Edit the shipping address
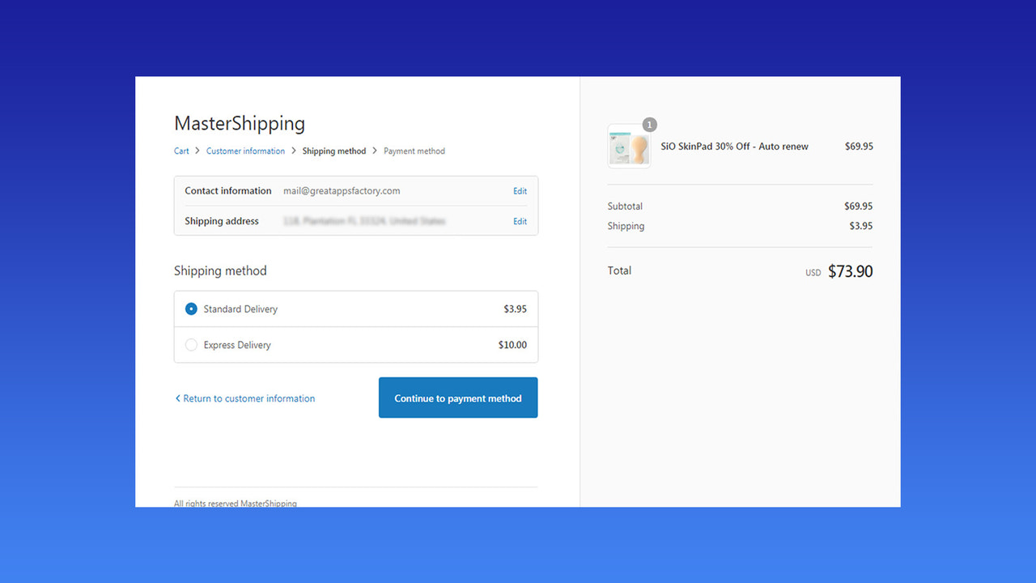This screenshot has height=583, width=1036. (520, 221)
